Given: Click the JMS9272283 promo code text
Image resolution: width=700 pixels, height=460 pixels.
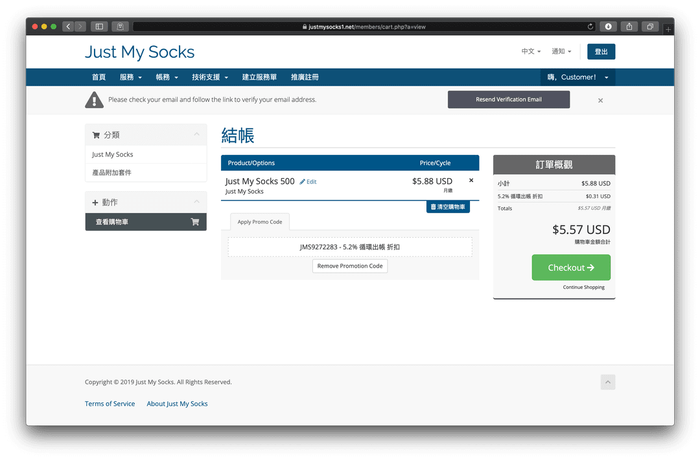Looking at the screenshot, I should pos(349,247).
